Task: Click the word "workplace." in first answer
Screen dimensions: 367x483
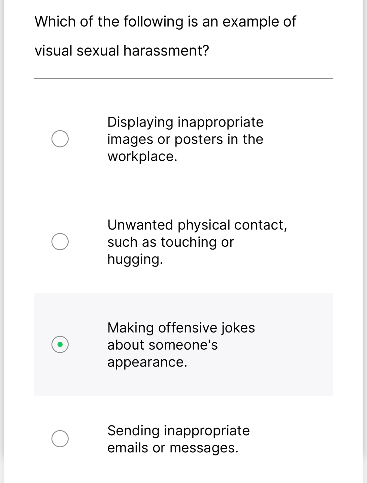Action: point(142,157)
